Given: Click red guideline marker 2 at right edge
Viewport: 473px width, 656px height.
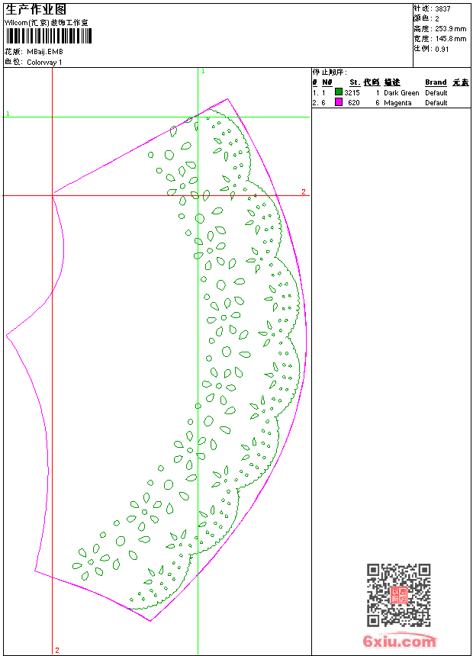Looking at the screenshot, I should [304, 191].
